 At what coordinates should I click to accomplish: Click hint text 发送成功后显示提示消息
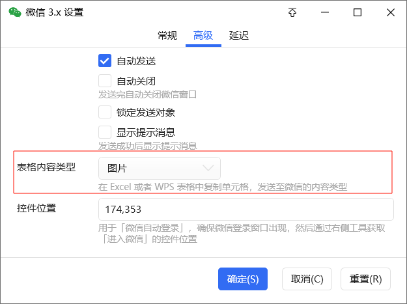148,146
